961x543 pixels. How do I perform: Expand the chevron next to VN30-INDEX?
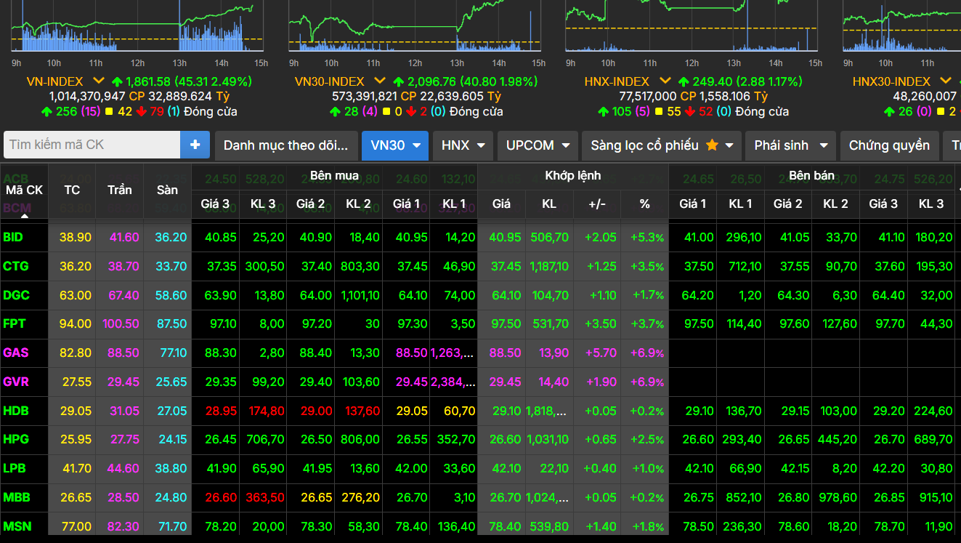[378, 81]
